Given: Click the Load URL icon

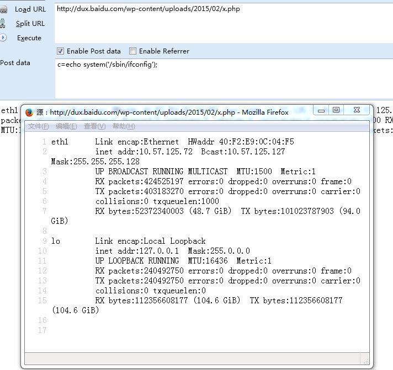Looking at the screenshot, I should [x=3, y=10].
